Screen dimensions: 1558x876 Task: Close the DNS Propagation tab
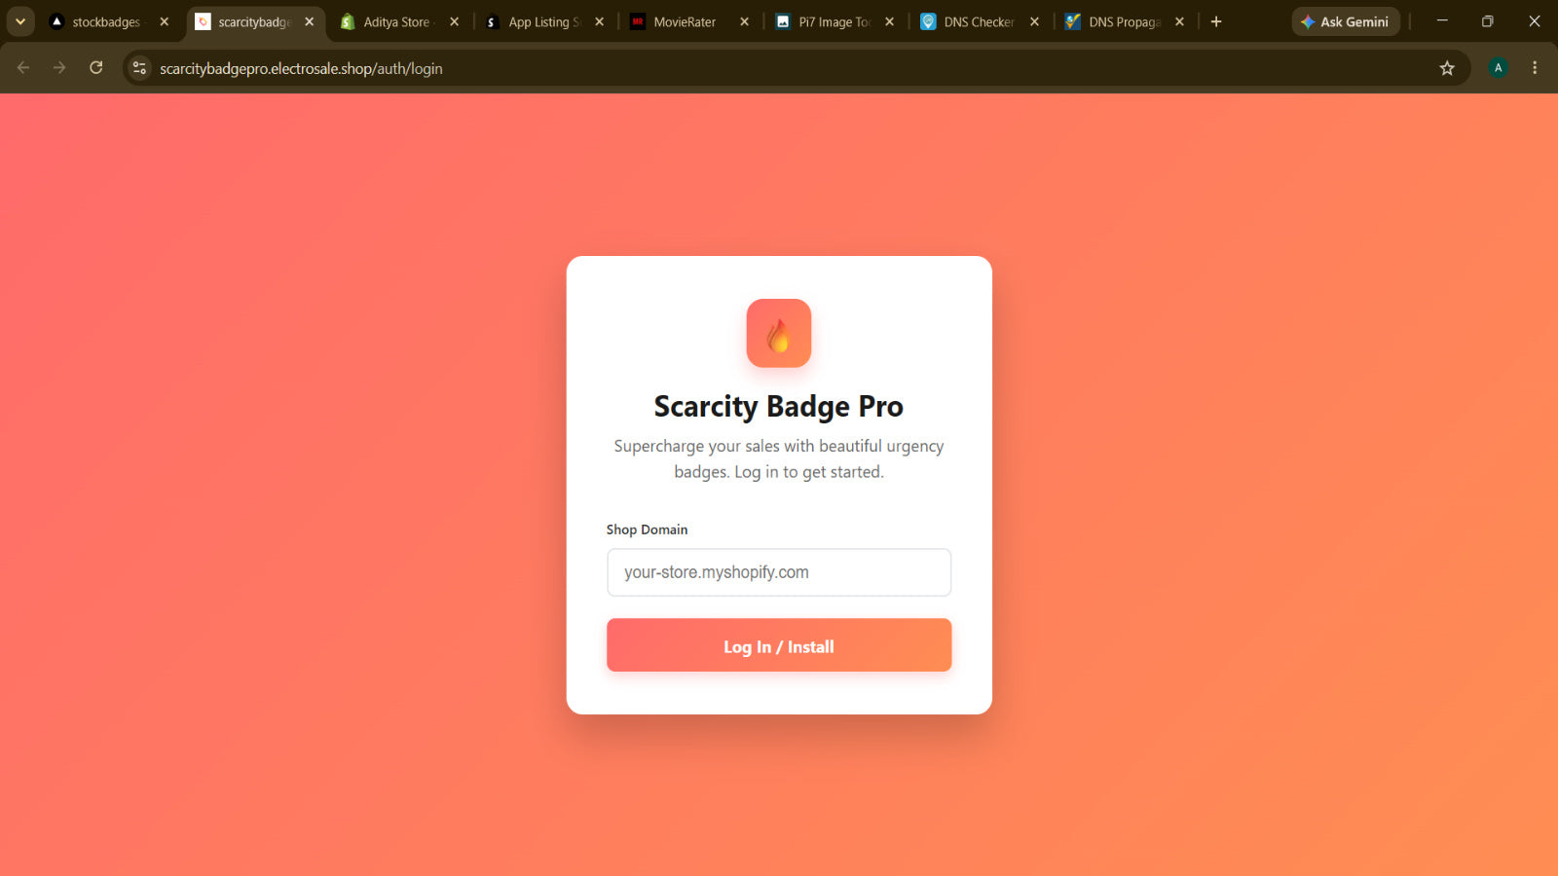1179,21
